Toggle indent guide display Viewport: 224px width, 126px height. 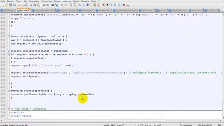(x=87, y=5)
